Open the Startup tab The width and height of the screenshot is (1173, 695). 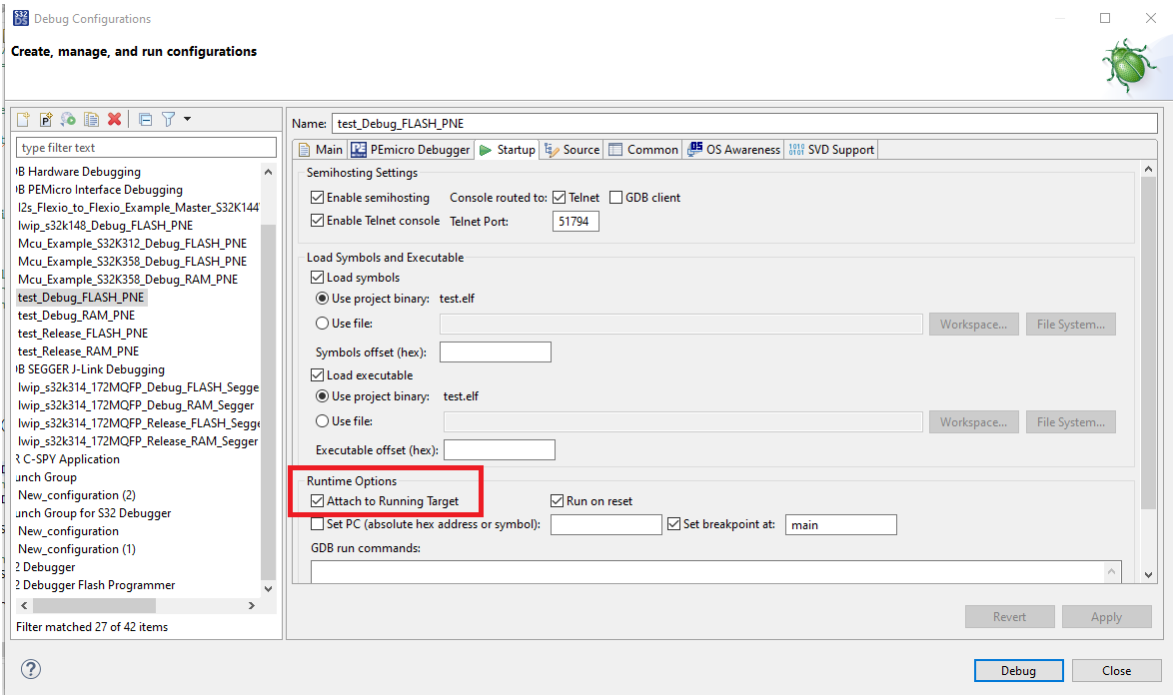[x=508, y=150]
